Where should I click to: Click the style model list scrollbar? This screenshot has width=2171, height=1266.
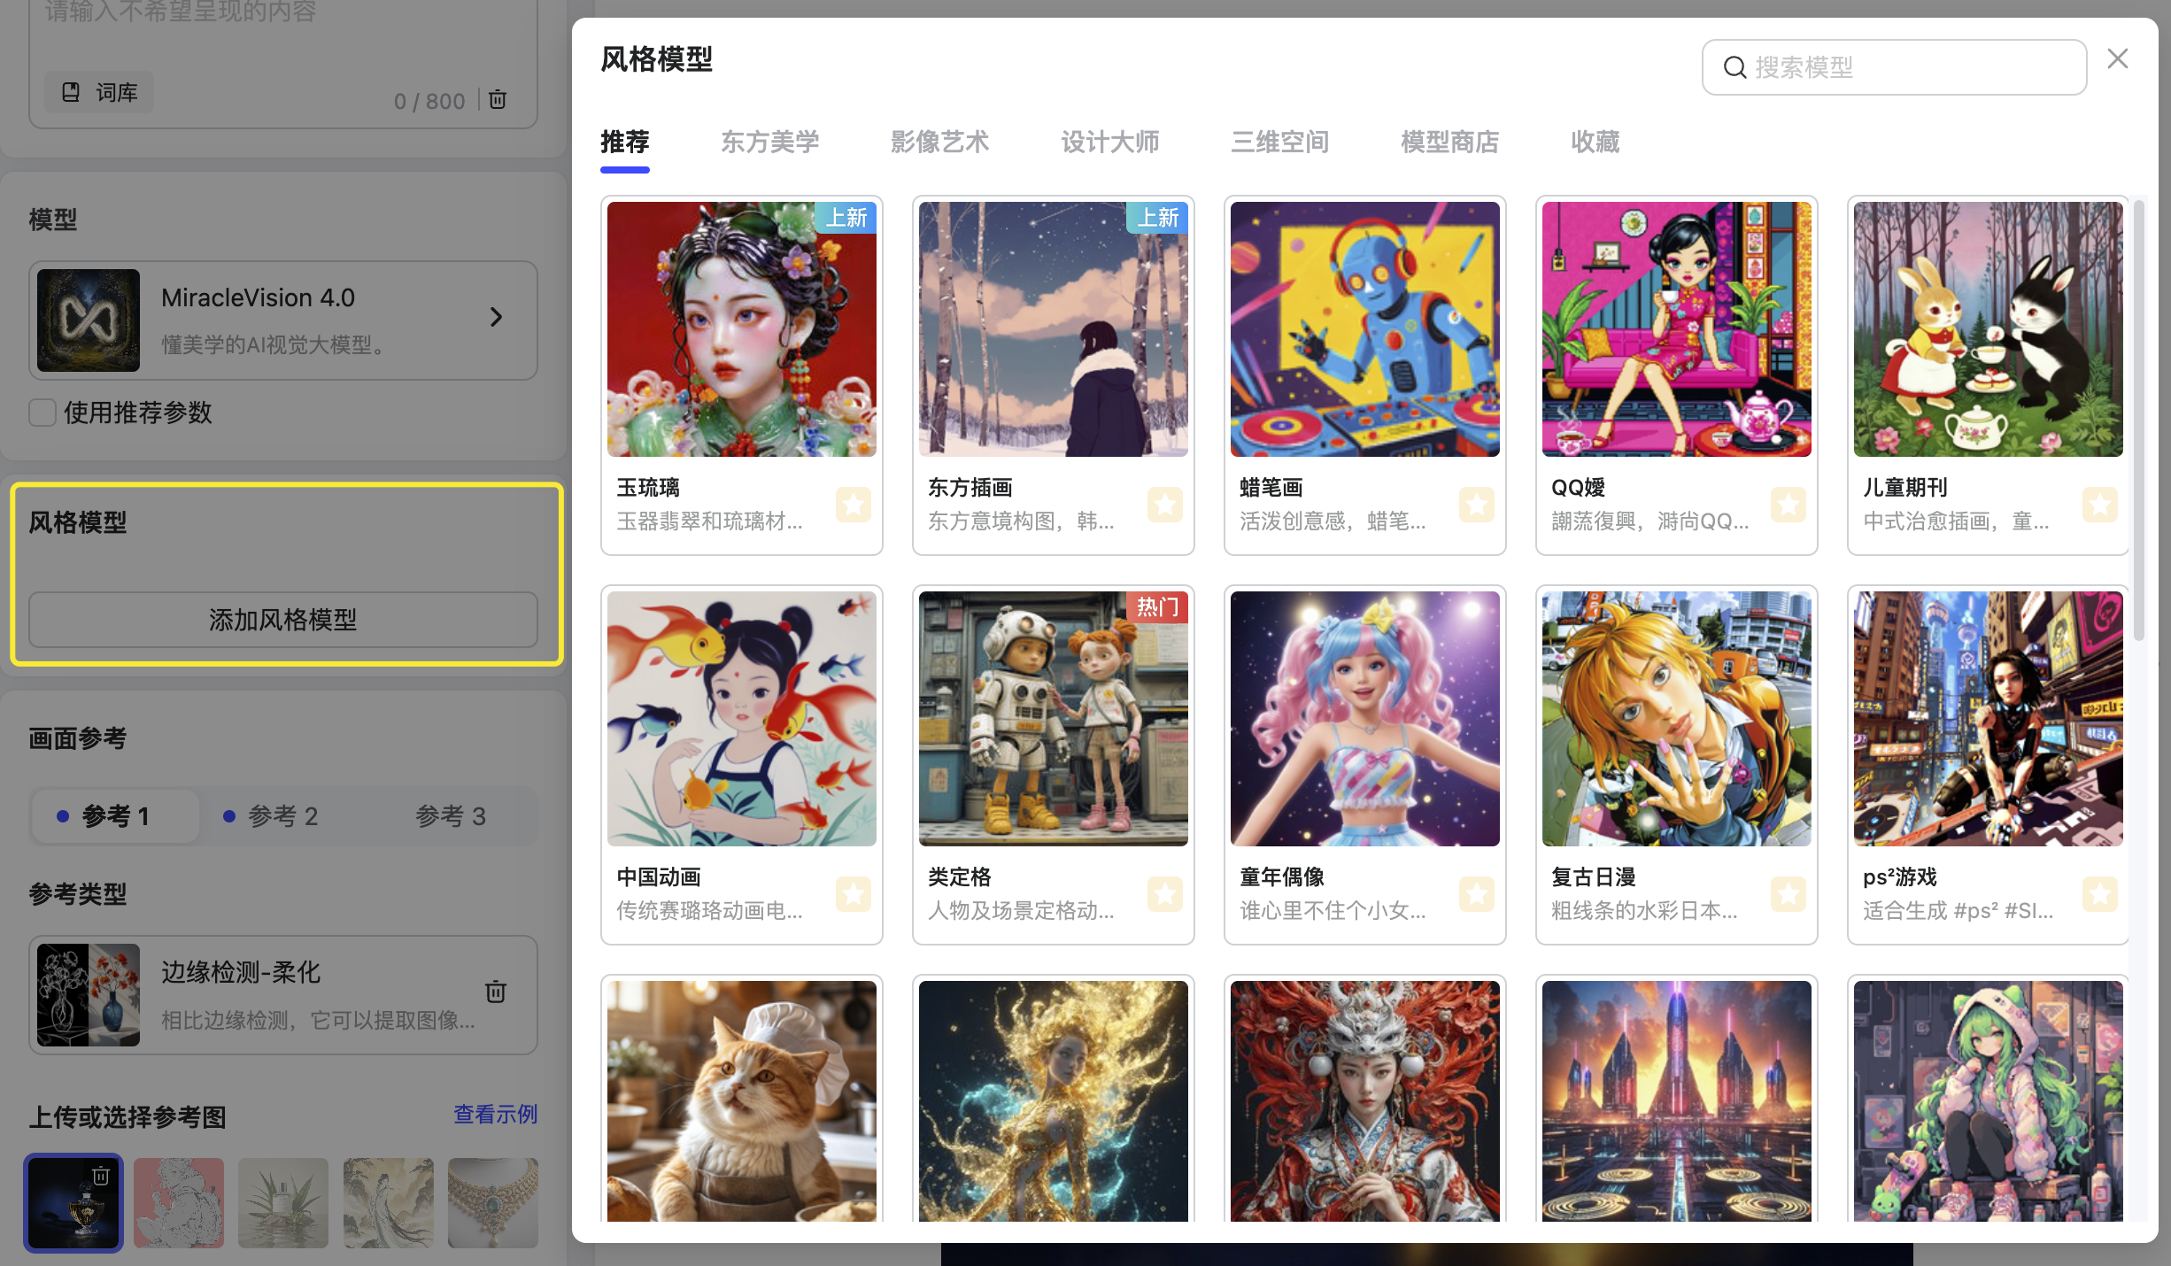tap(2138, 421)
